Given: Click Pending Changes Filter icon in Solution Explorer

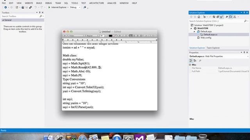Looking at the screenshot, I should tap(204, 17).
